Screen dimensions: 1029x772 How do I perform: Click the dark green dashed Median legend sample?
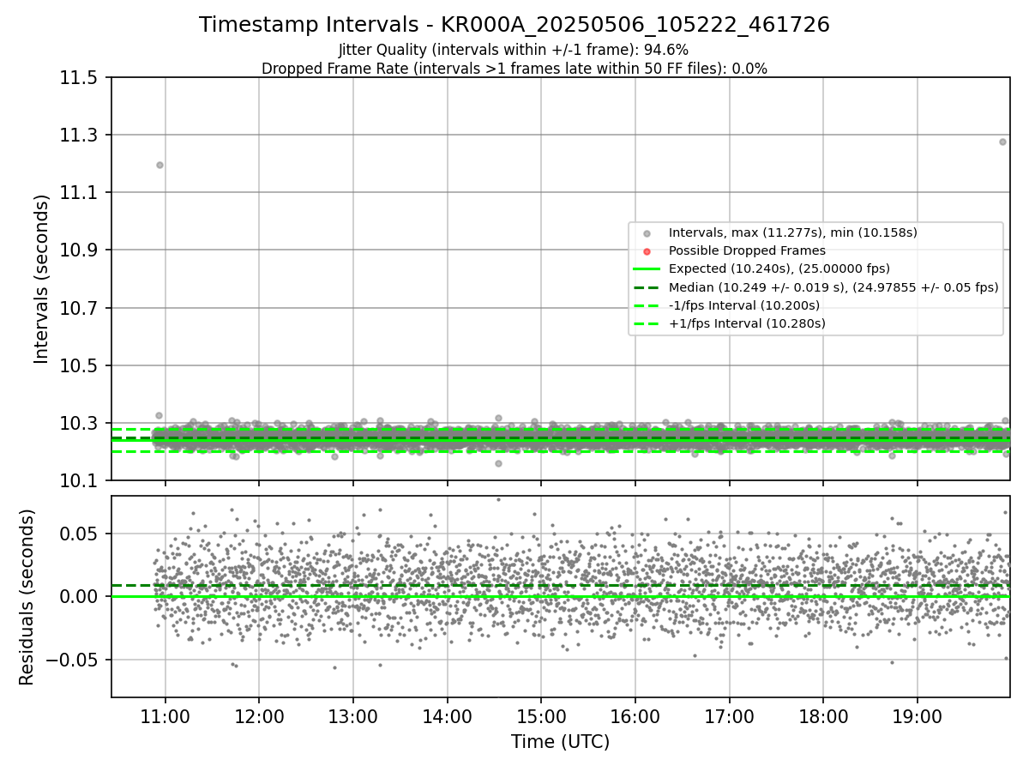tap(647, 287)
